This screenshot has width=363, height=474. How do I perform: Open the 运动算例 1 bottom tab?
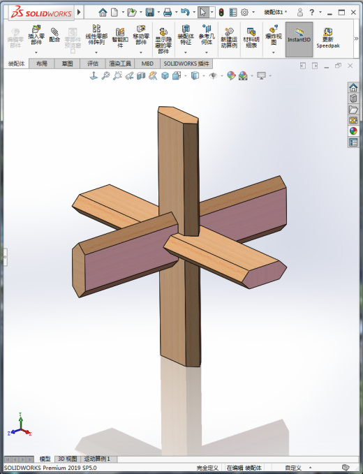pyautogui.click(x=97, y=459)
